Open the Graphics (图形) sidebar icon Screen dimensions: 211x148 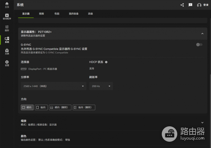[7, 28]
